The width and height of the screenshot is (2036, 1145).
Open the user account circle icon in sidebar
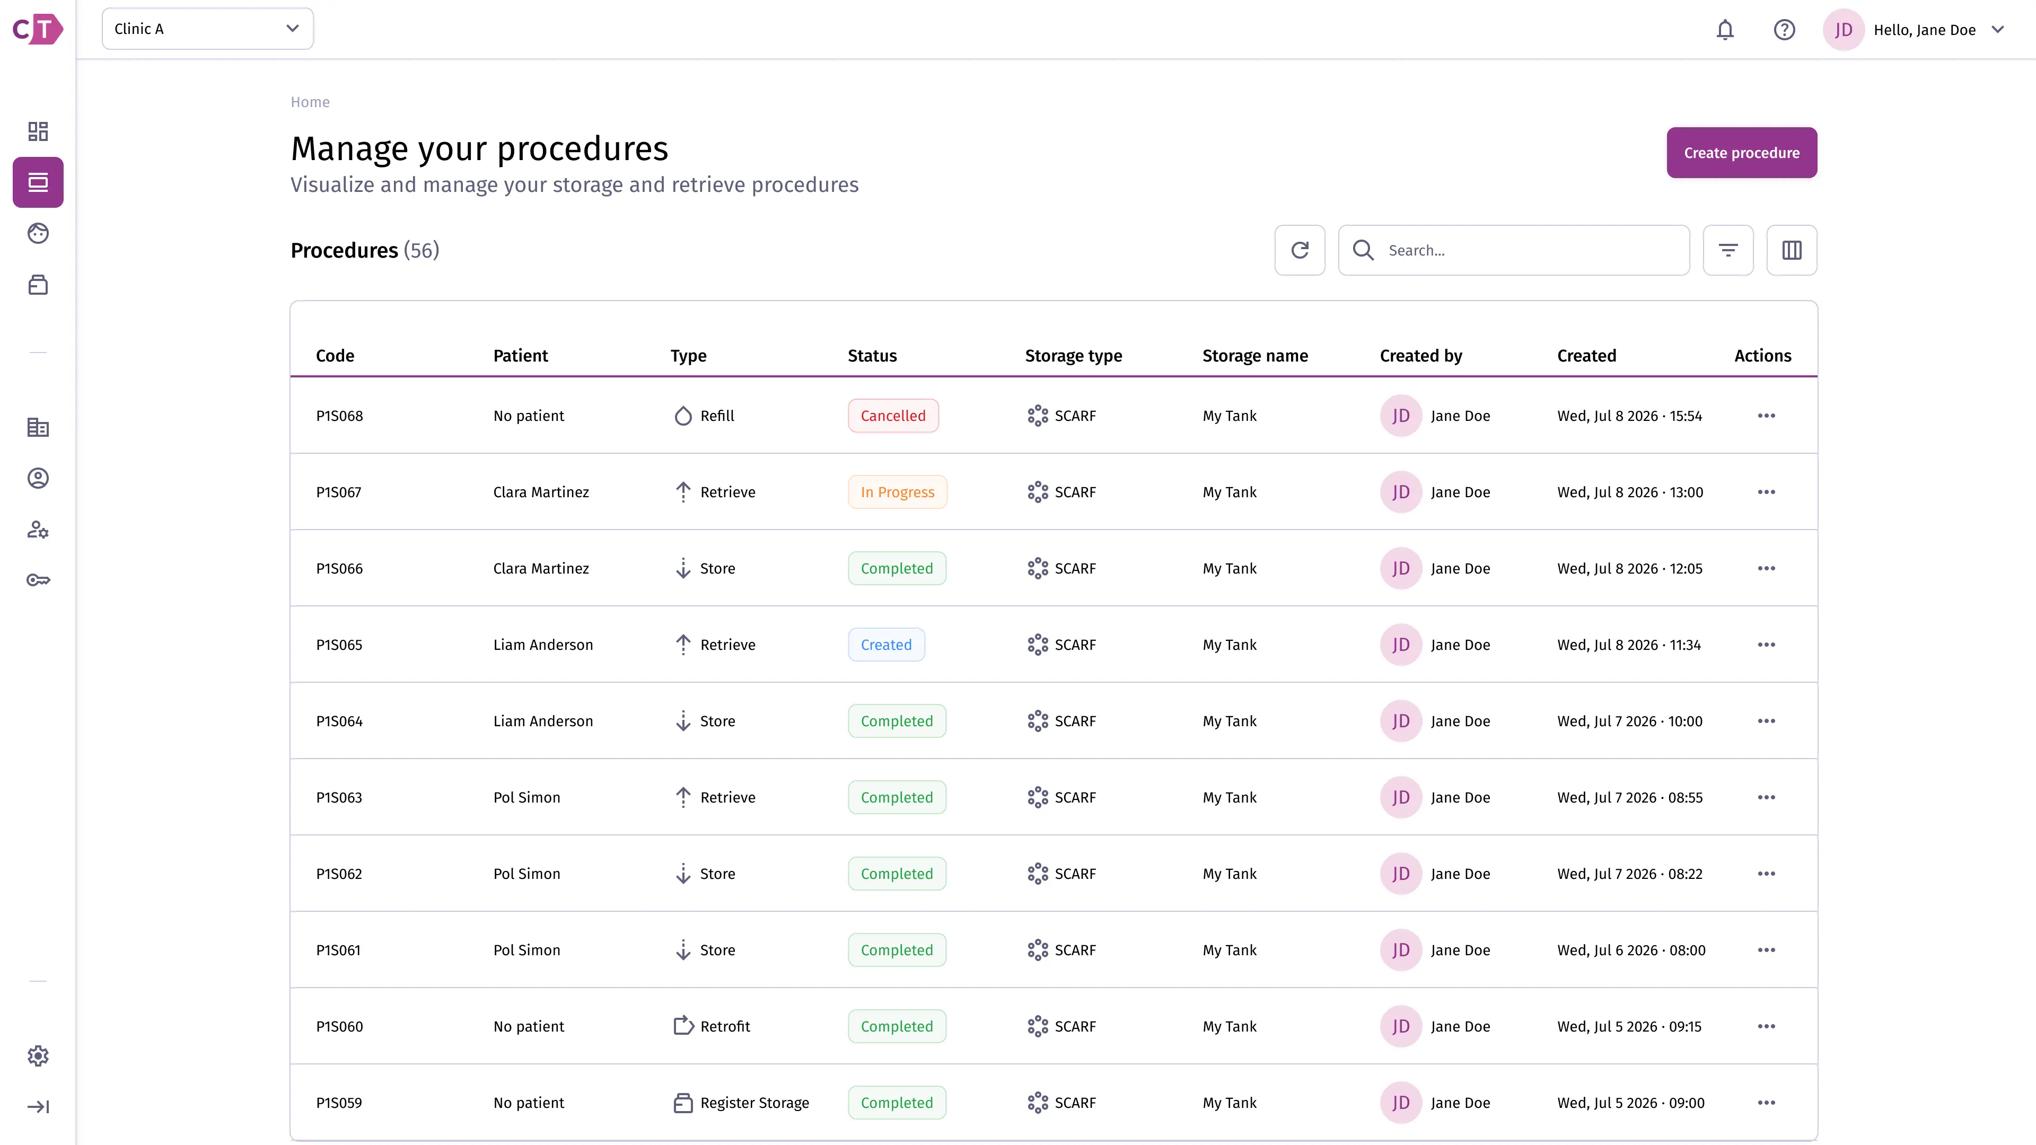[38, 479]
